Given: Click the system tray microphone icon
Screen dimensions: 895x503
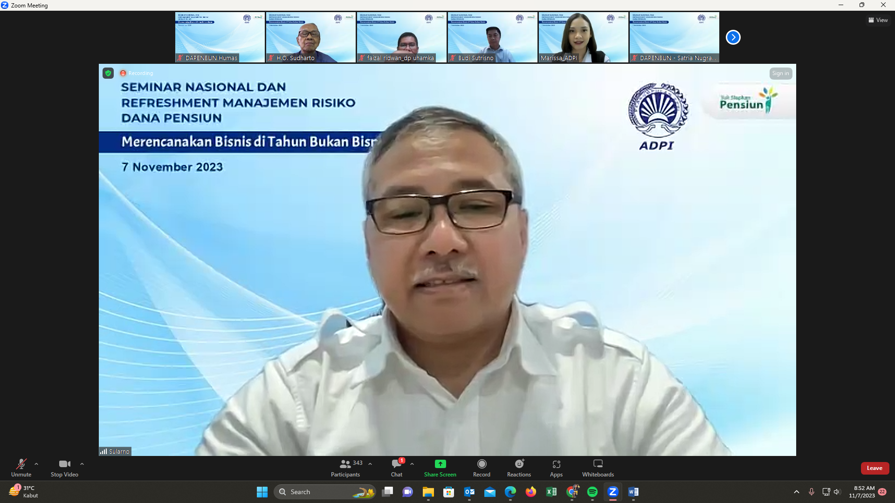Looking at the screenshot, I should coord(812,492).
